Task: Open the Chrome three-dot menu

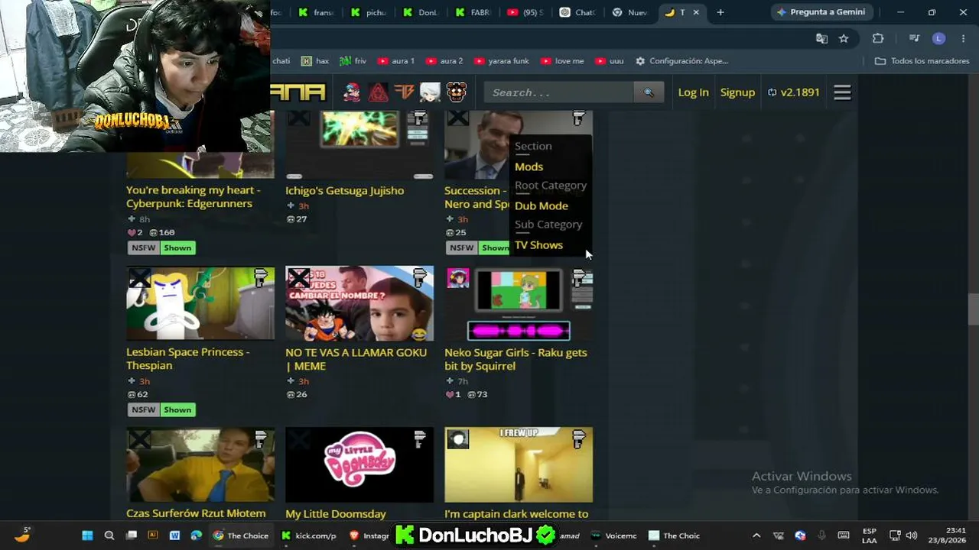Action: [963, 38]
